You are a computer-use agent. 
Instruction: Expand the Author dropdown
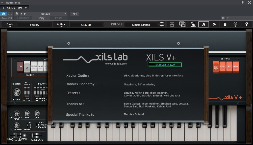click(61, 25)
